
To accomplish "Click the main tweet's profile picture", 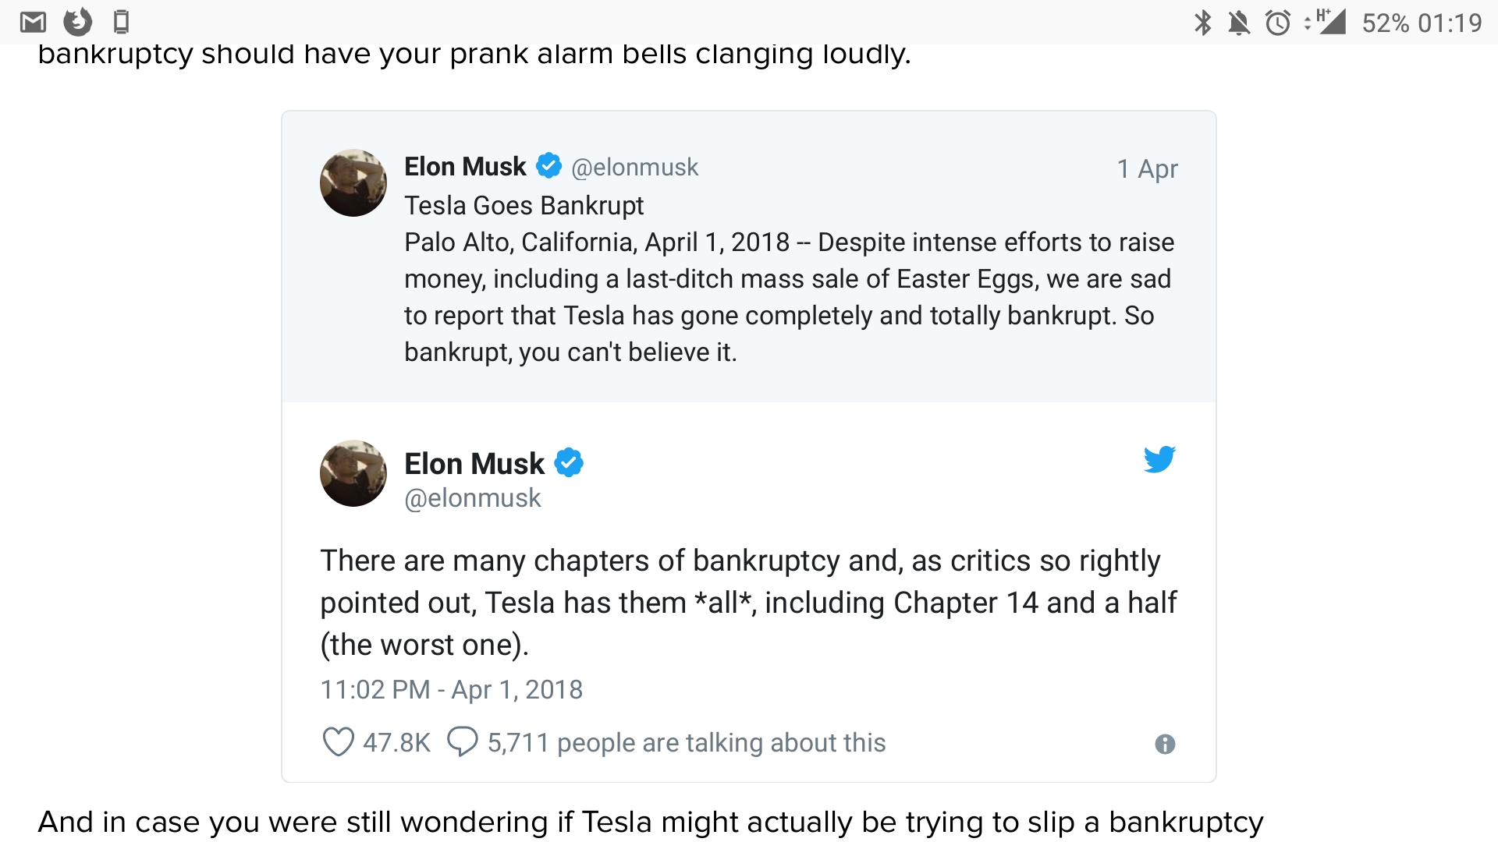I will point(353,473).
